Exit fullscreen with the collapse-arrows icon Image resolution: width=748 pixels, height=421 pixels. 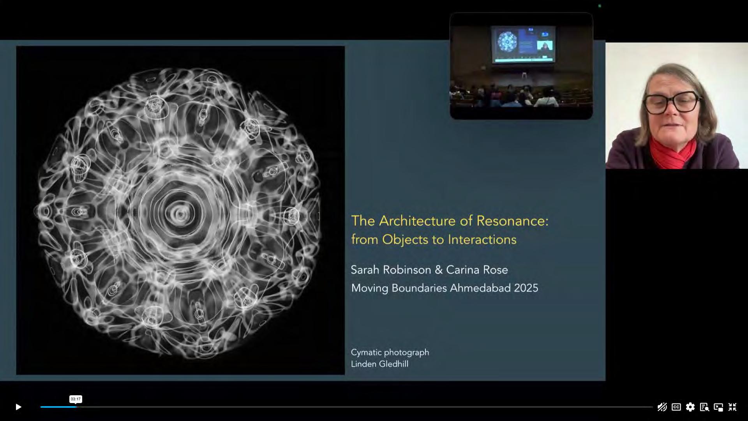732,407
